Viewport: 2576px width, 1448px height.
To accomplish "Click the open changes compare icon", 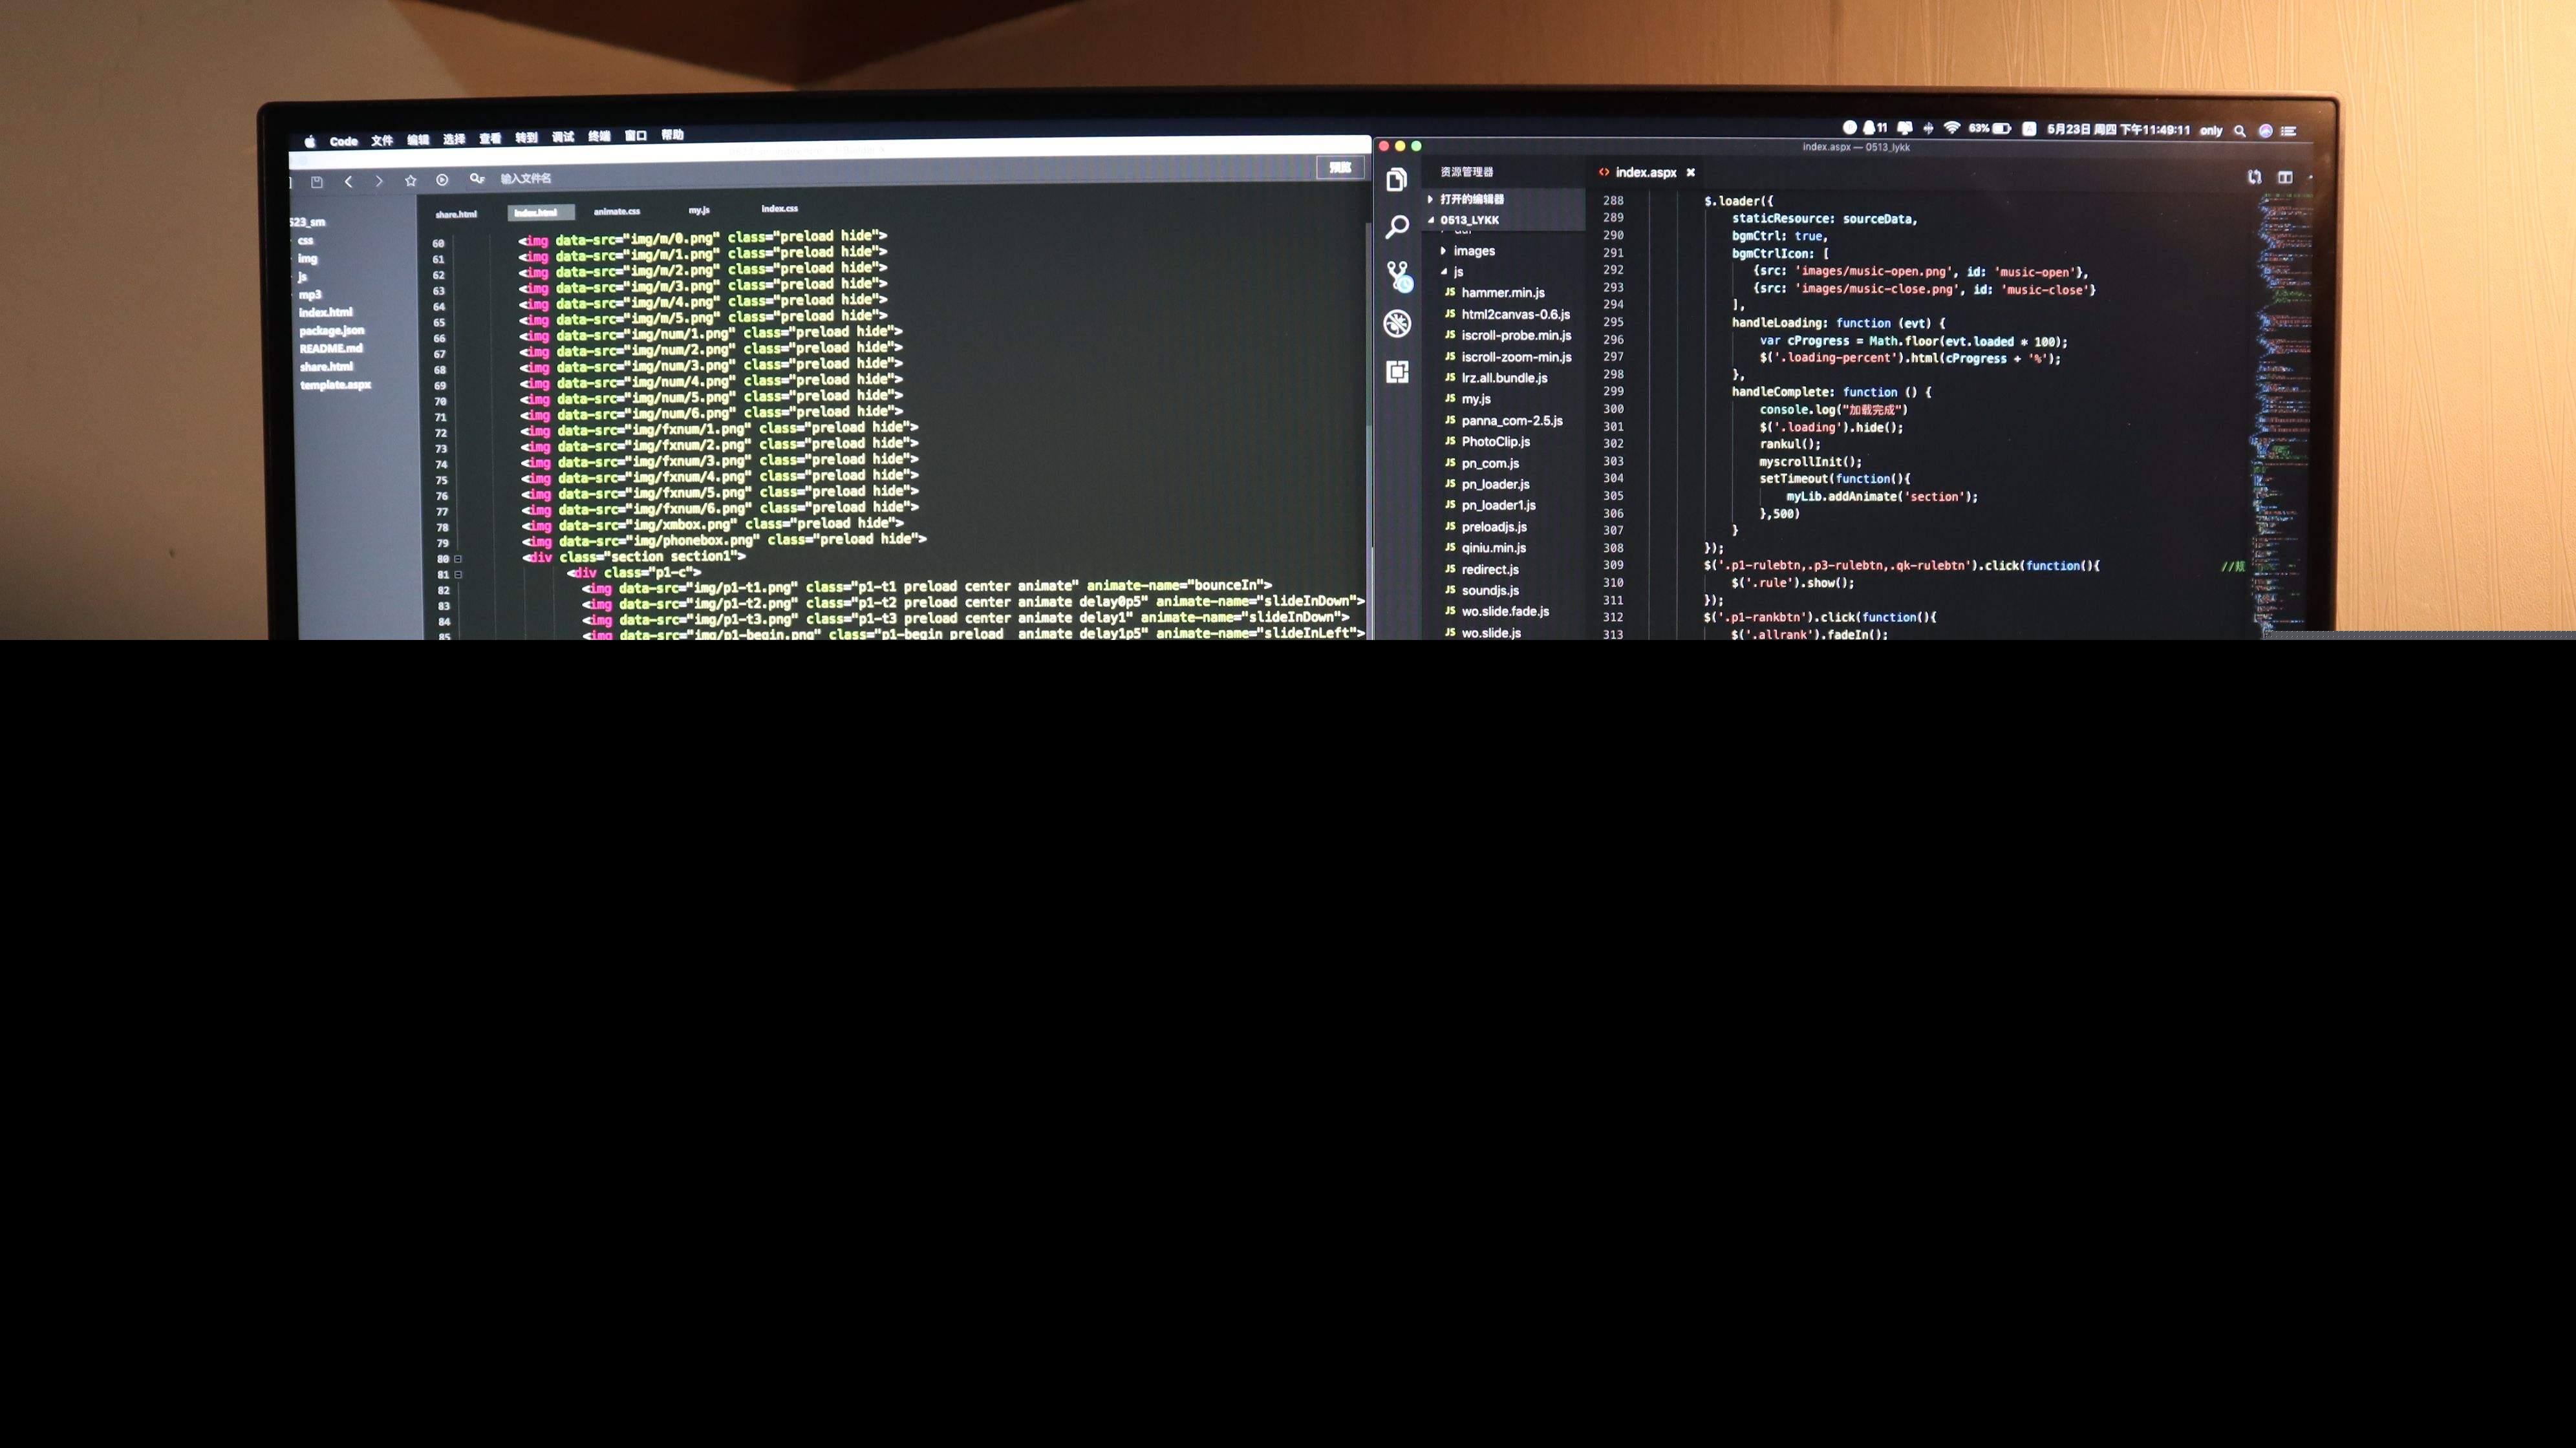I will coord(2254,177).
